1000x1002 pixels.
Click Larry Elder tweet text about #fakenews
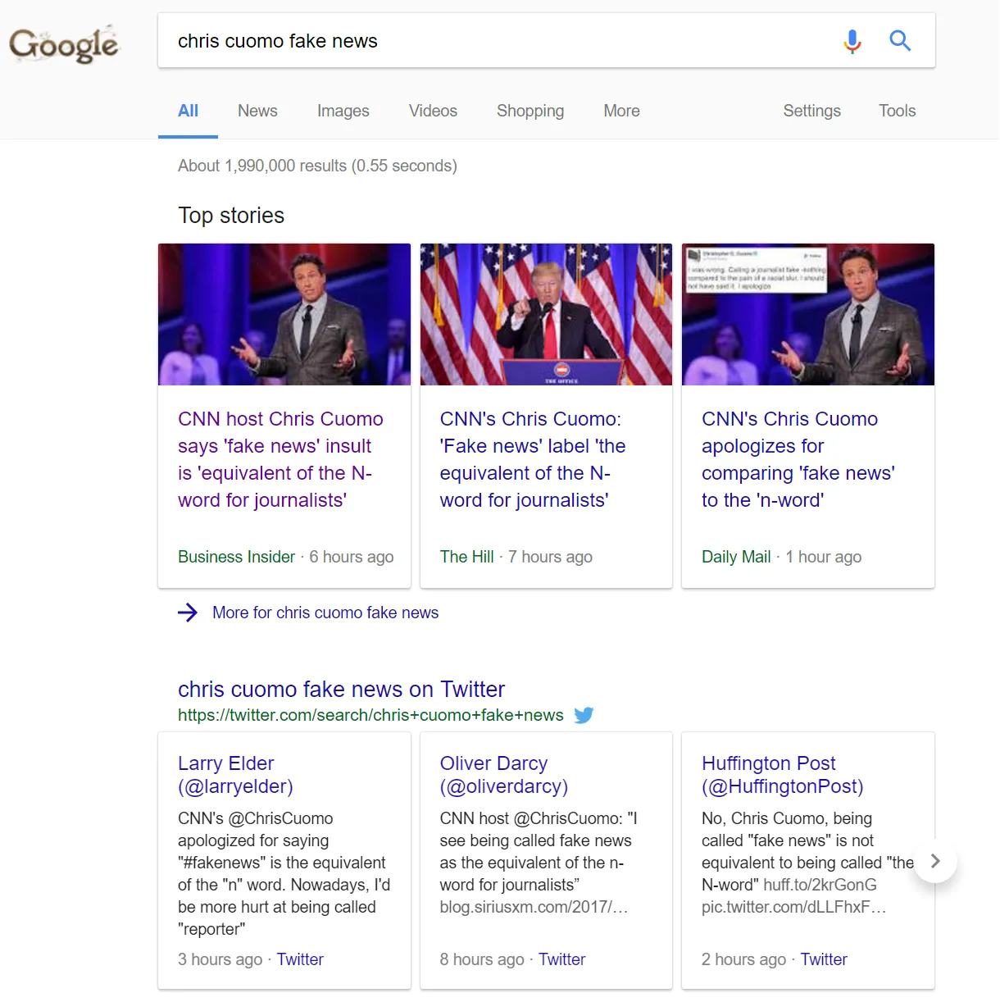point(284,873)
